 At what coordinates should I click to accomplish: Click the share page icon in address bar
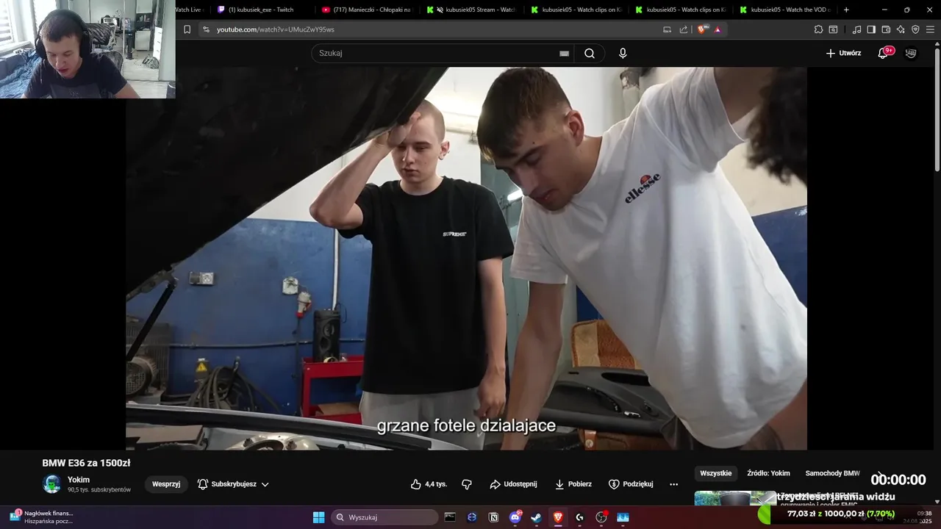tap(684, 29)
